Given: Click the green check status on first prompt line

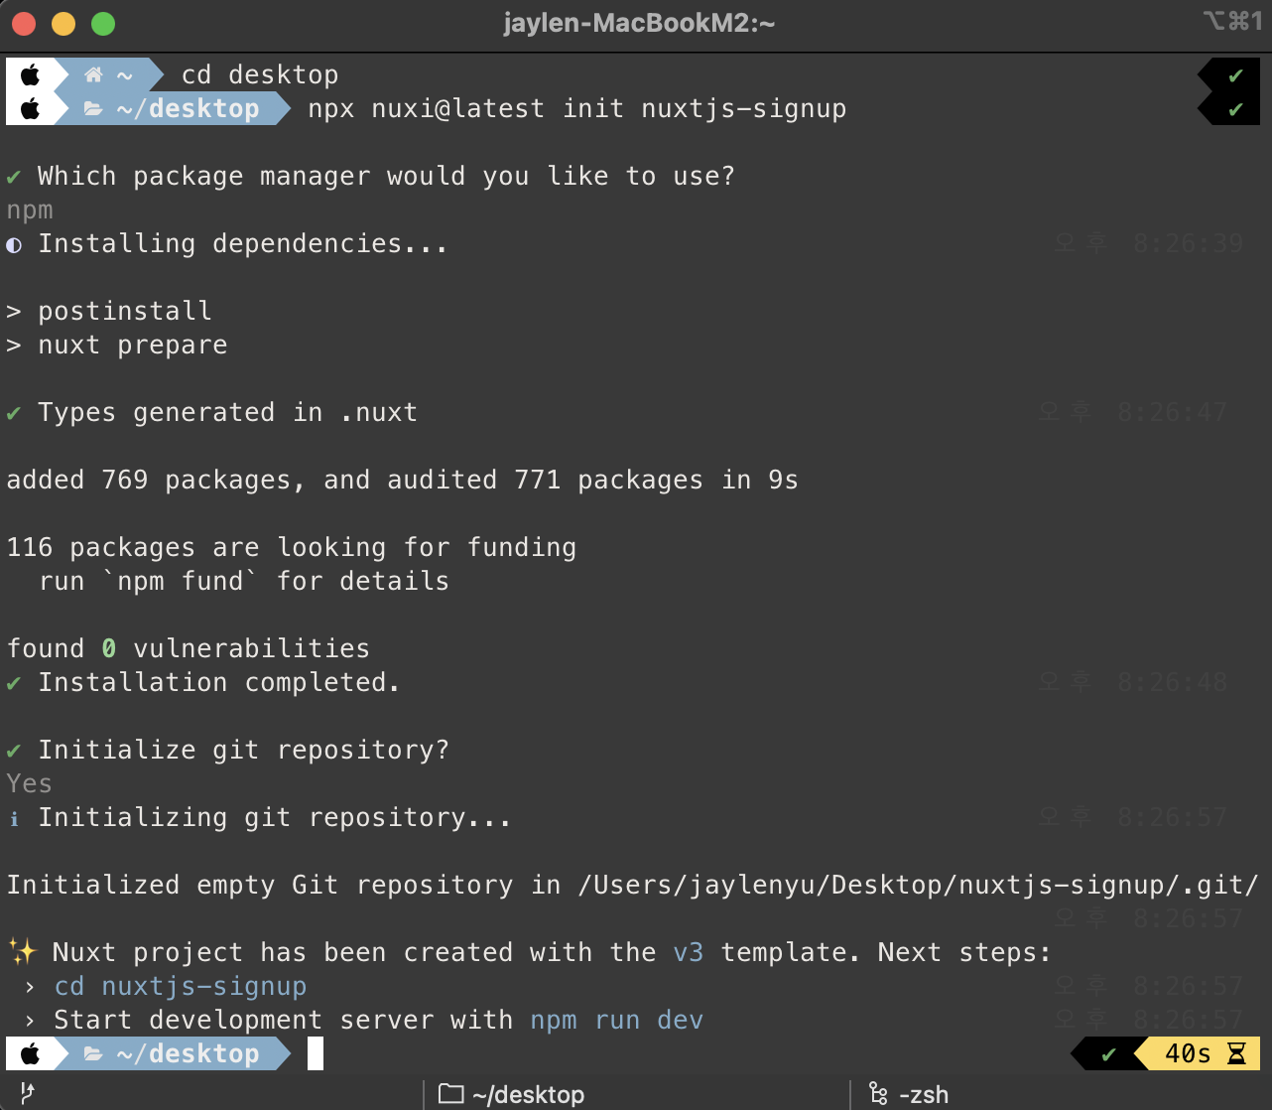Looking at the screenshot, I should coord(1235,75).
